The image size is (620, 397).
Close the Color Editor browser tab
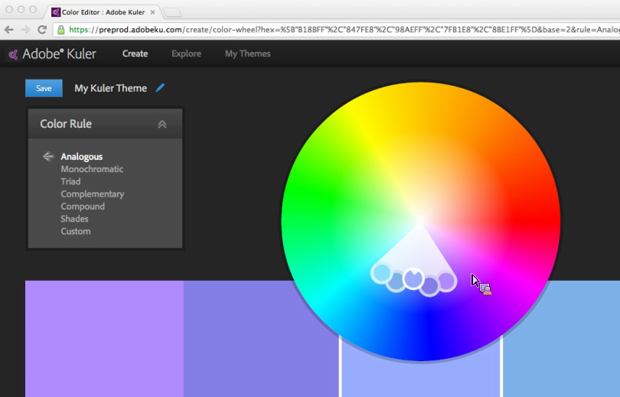(x=152, y=12)
